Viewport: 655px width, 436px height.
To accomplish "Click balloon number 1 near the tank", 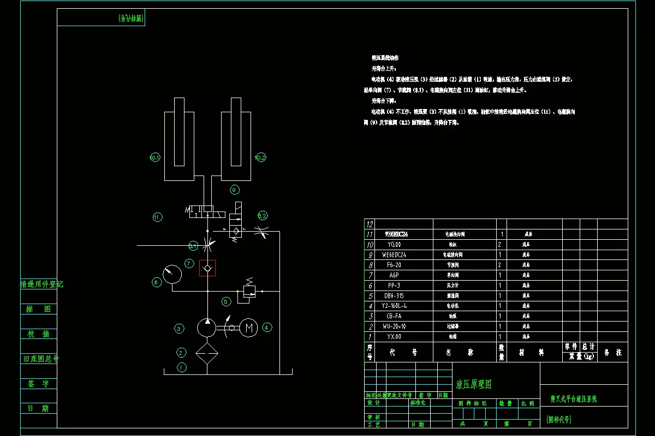I will click(182, 367).
